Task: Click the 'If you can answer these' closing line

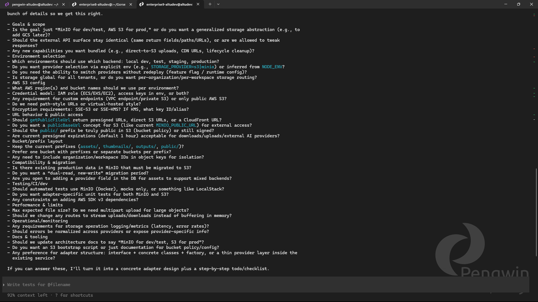Action: pyautogui.click(x=138, y=268)
